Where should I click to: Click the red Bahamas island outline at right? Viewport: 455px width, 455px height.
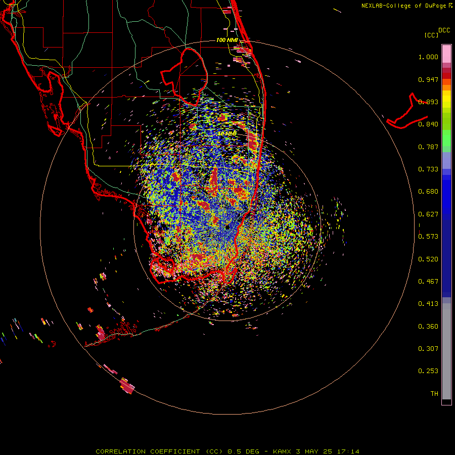point(407,111)
